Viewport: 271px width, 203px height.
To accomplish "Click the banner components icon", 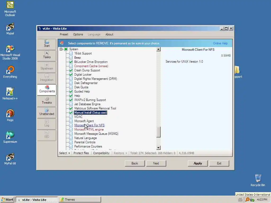I will coord(62,43).
